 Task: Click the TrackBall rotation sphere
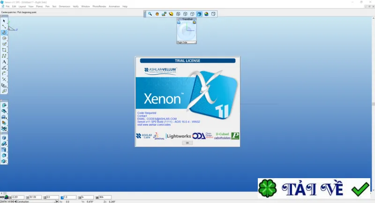pos(187,31)
